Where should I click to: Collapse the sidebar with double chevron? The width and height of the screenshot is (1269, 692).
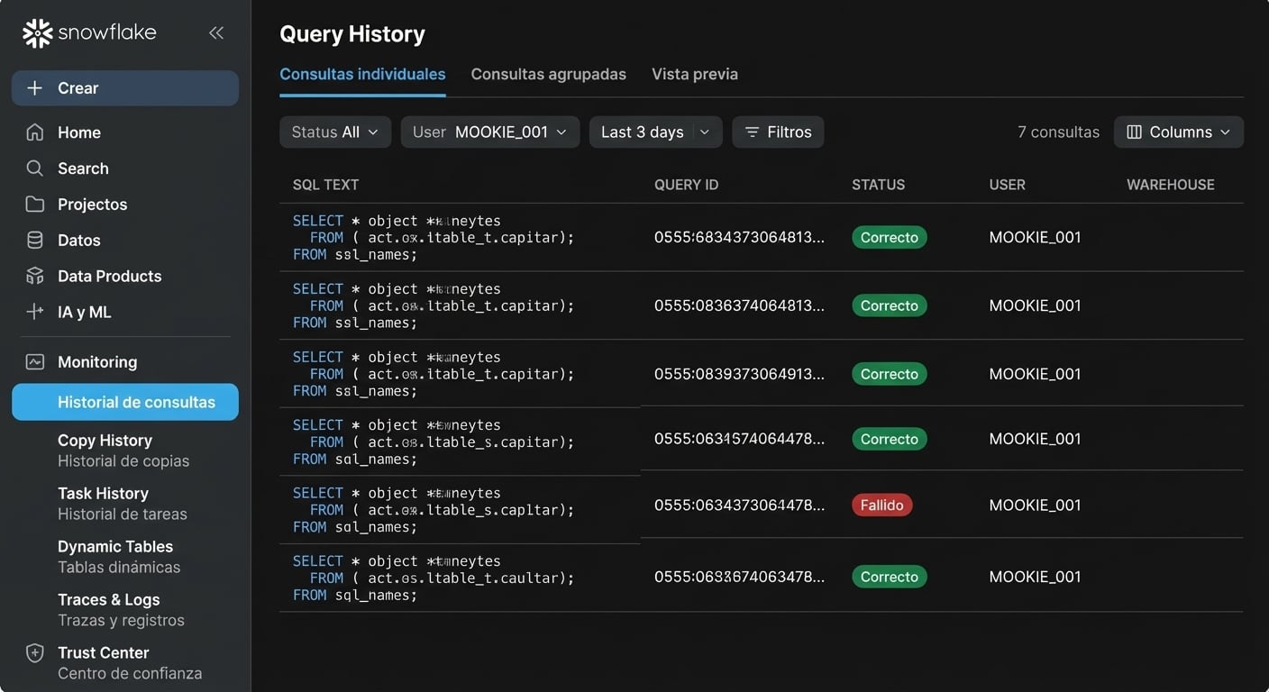216,33
